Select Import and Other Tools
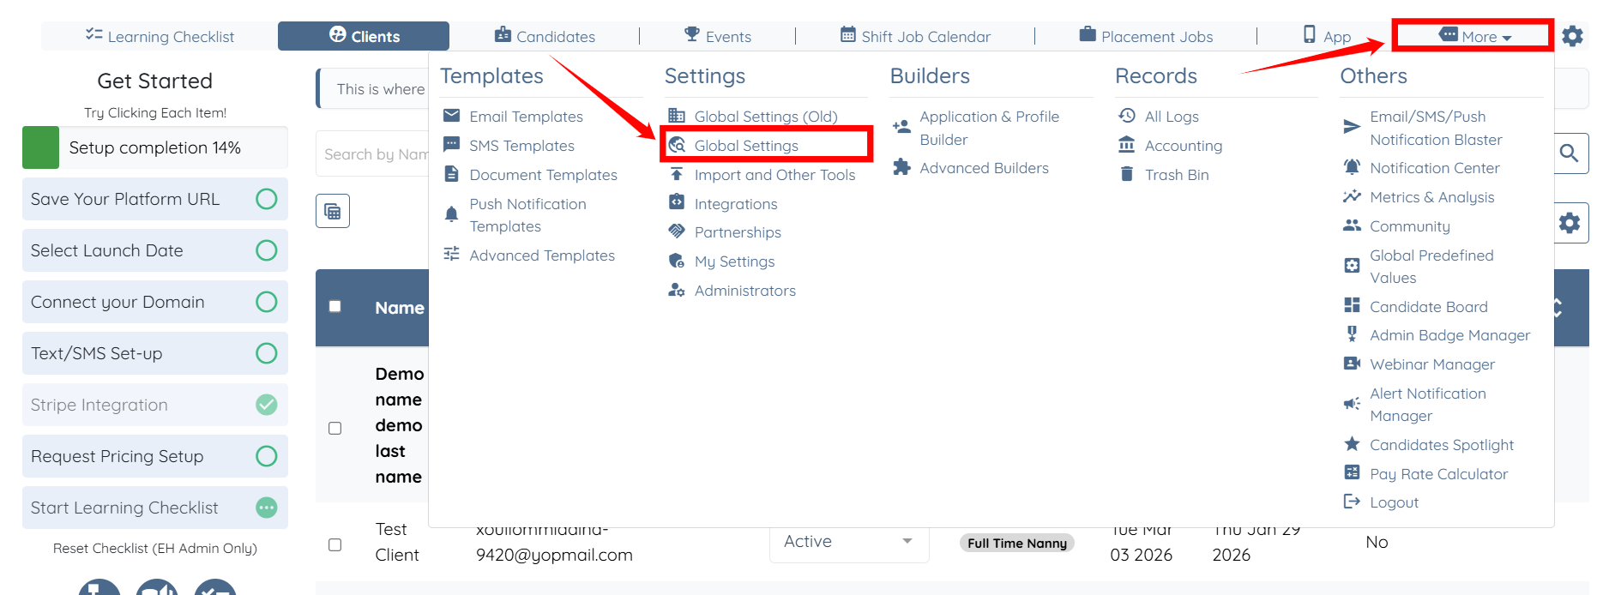1621x595 pixels. 774,175
